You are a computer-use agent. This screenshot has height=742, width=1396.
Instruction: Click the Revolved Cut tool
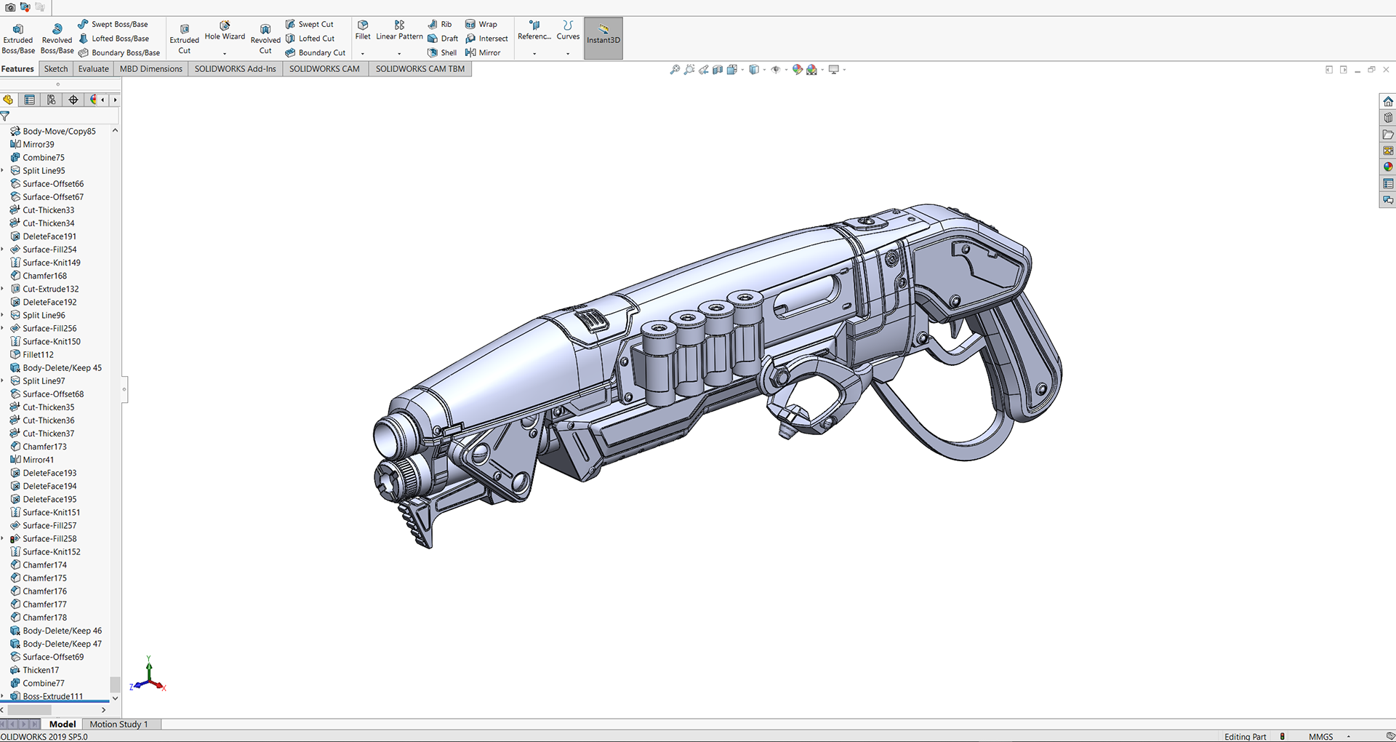[x=265, y=39]
